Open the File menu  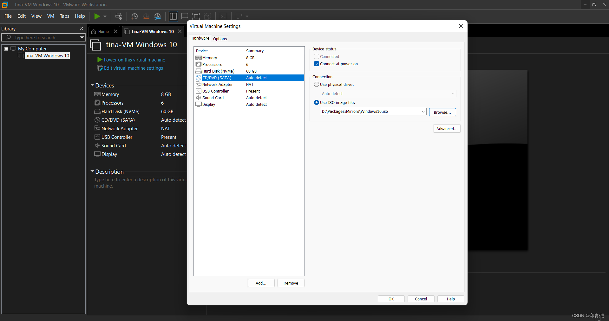pos(8,16)
